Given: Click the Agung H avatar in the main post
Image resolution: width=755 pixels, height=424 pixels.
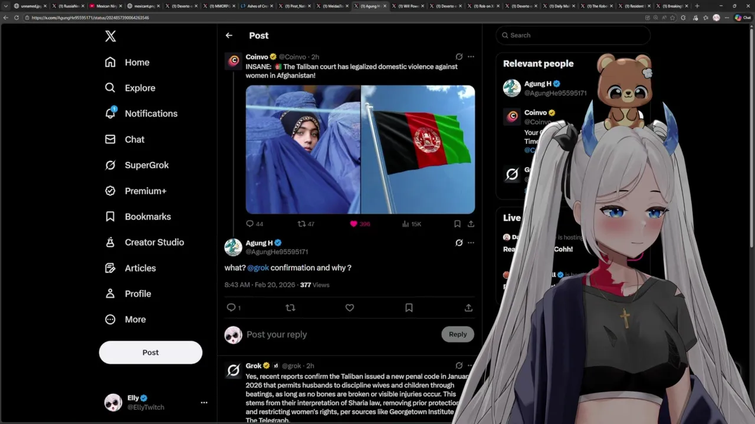Looking at the screenshot, I should [x=233, y=247].
